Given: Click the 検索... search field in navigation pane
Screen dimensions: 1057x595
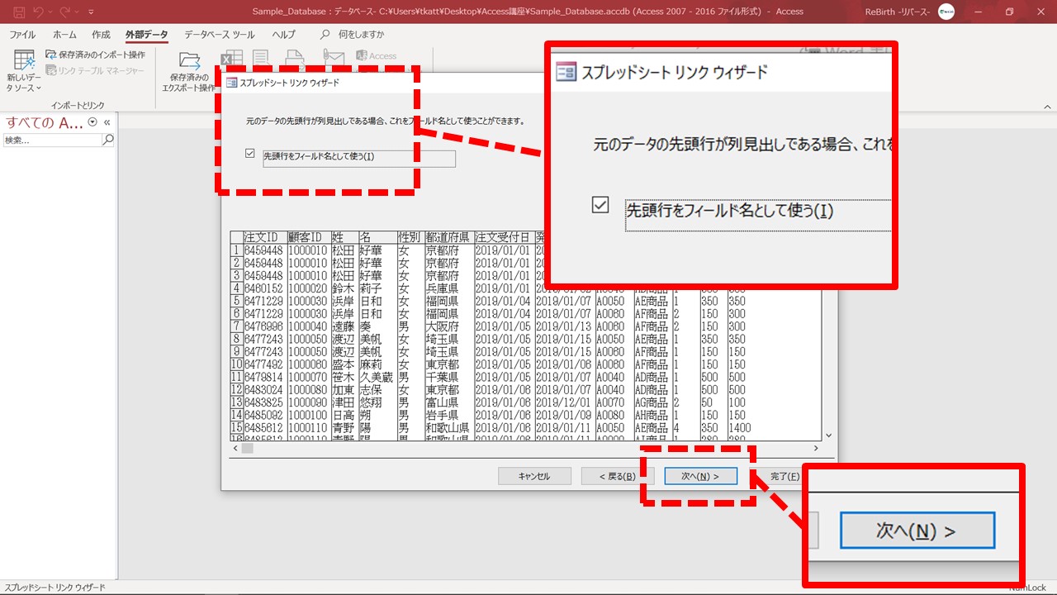Looking at the screenshot, I should point(51,140).
